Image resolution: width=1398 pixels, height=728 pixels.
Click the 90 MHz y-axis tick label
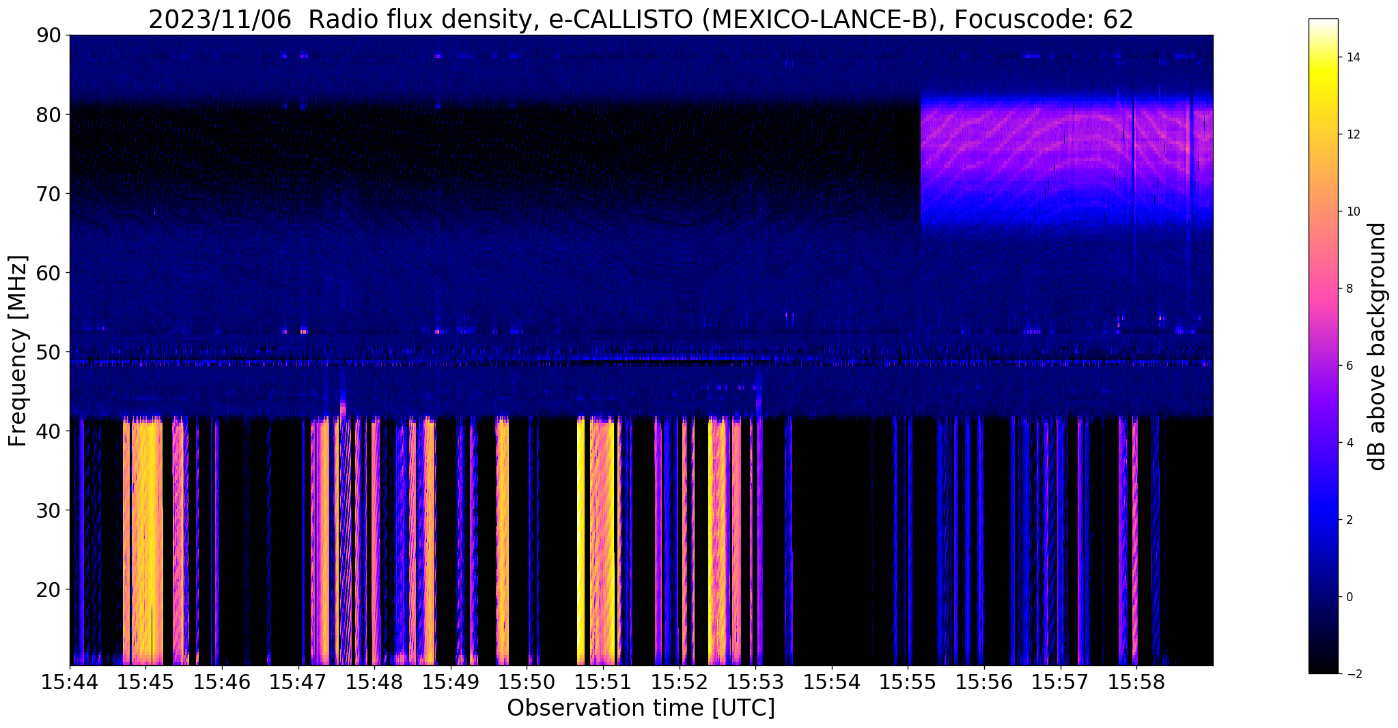tap(49, 35)
